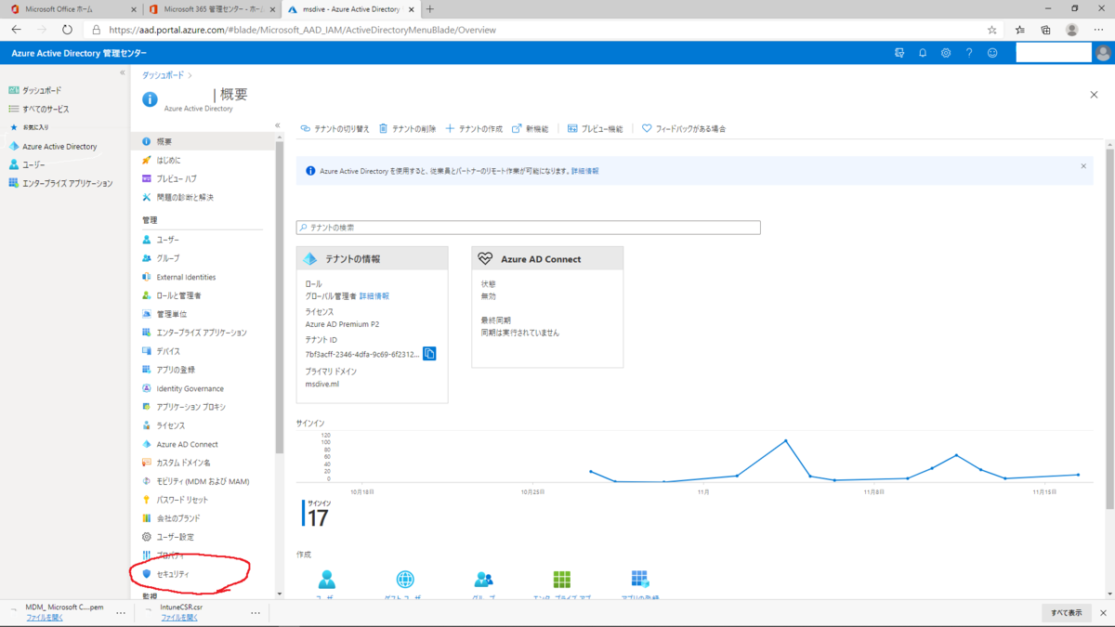1115x627 pixels.
Task: Open help question mark menu
Action: 969,53
